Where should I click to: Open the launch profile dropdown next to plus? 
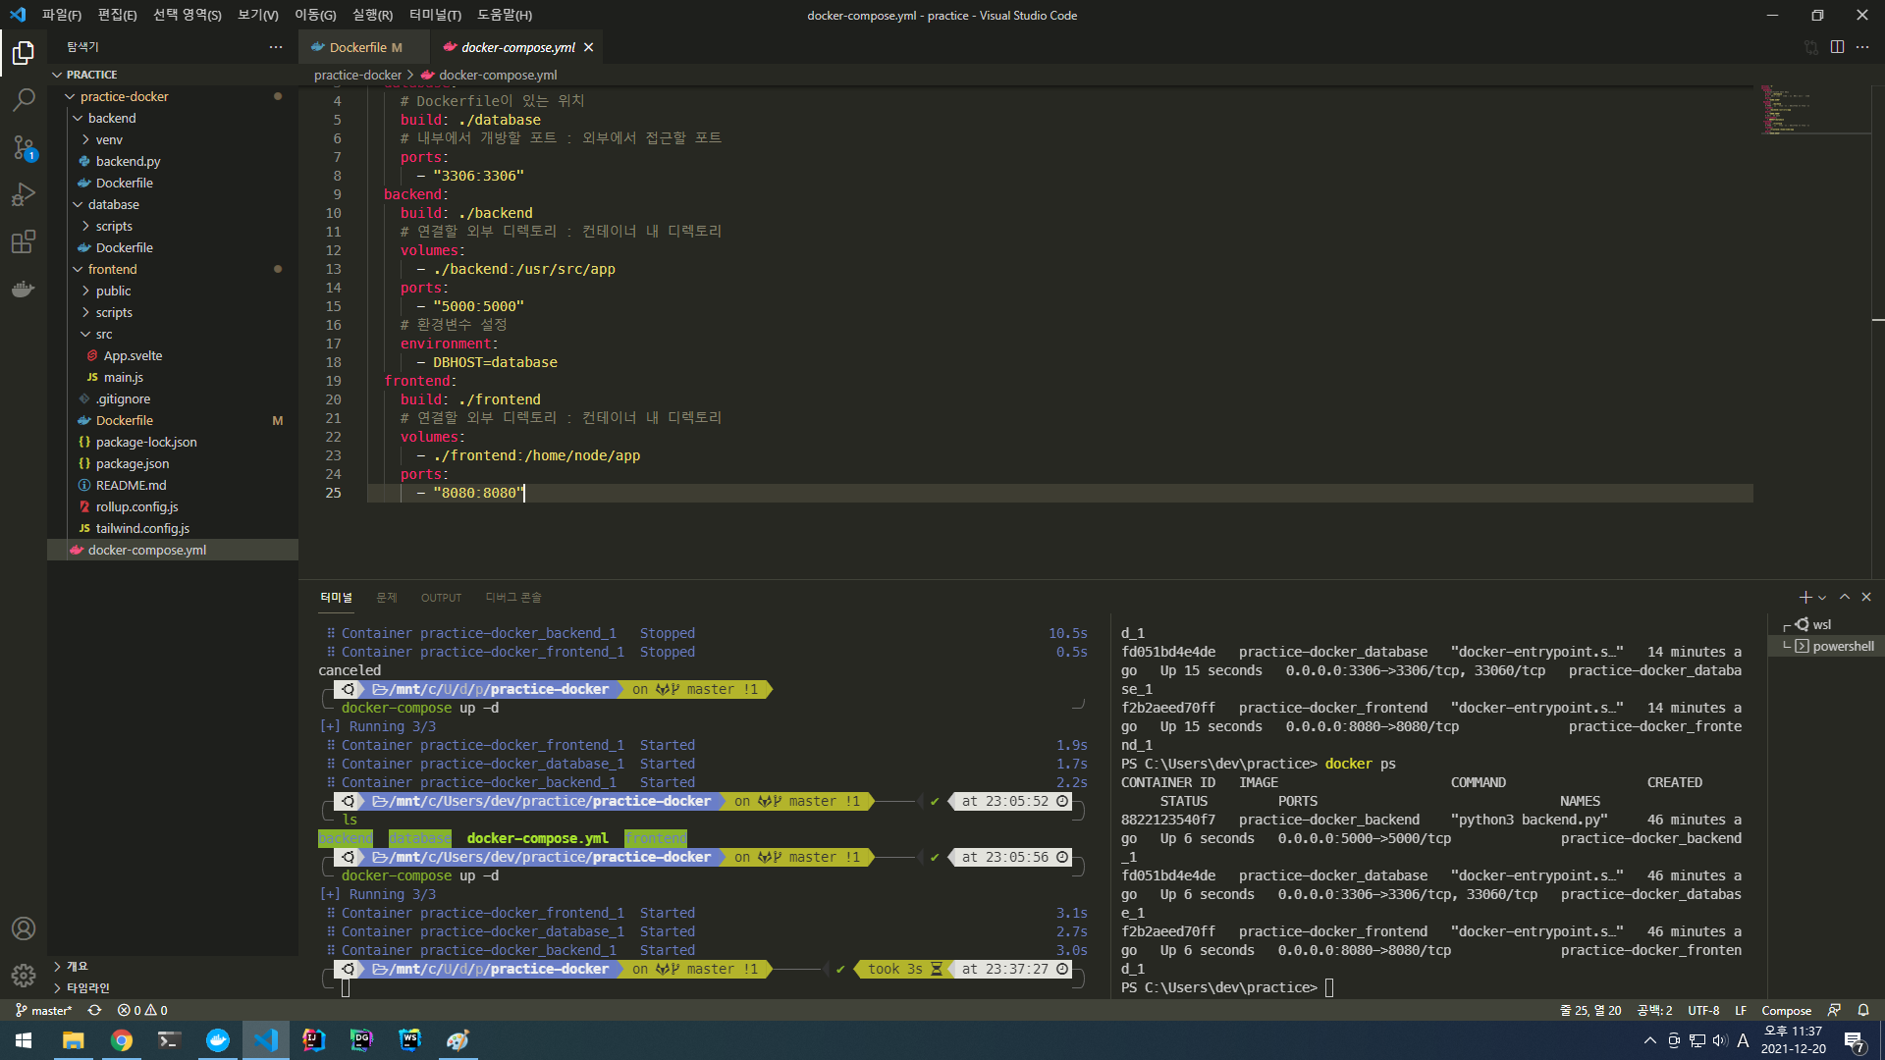click(x=1822, y=598)
